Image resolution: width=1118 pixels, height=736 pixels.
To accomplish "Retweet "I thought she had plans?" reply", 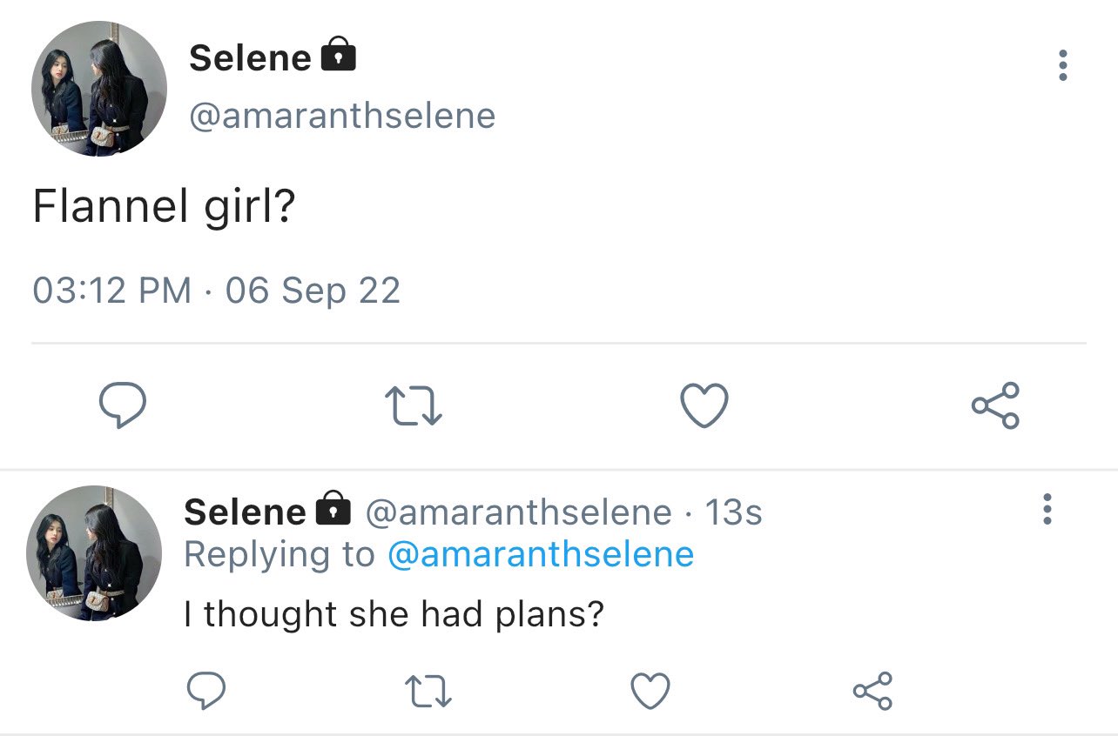I will pyautogui.click(x=430, y=691).
